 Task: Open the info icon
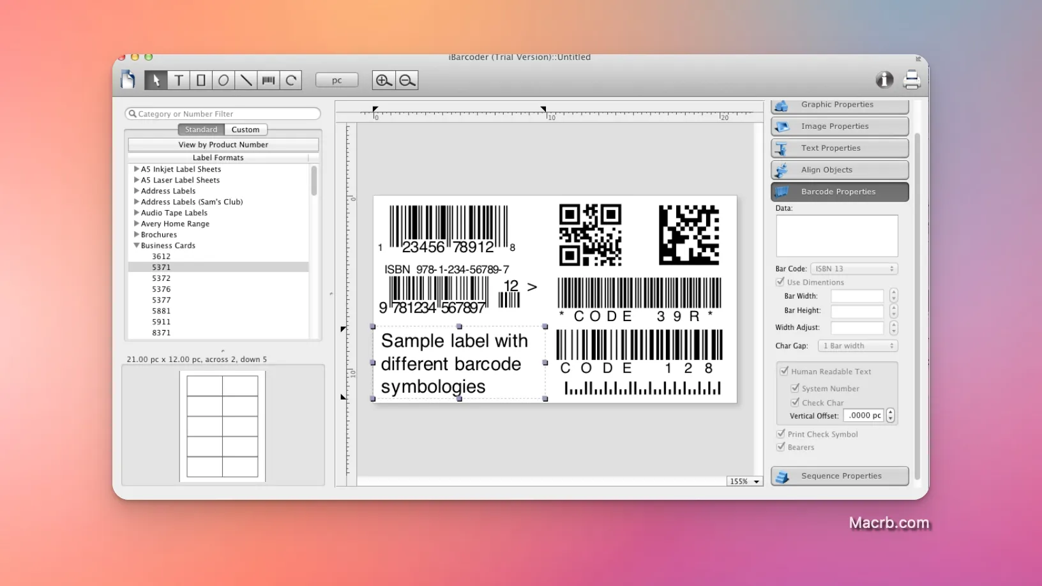[884, 79]
